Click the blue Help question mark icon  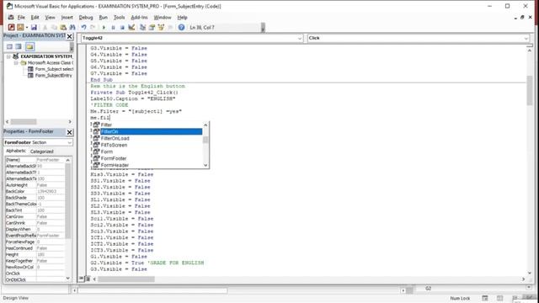[x=181, y=27]
